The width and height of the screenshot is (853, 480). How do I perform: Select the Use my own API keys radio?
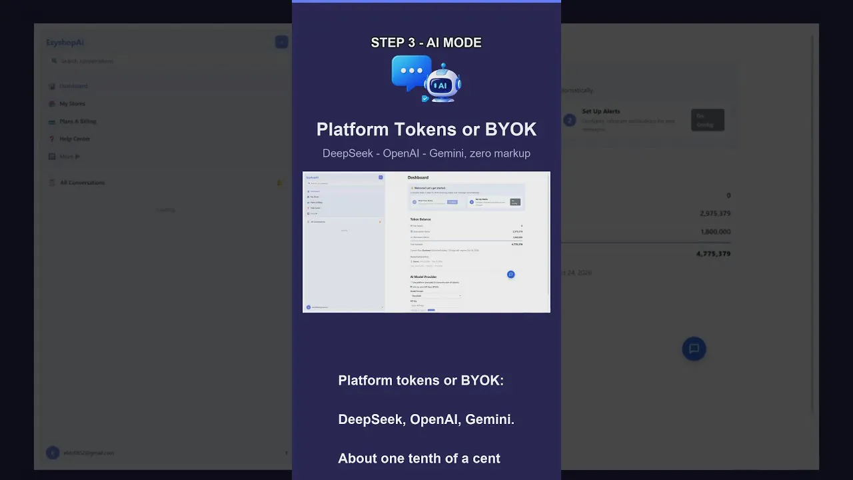click(411, 287)
